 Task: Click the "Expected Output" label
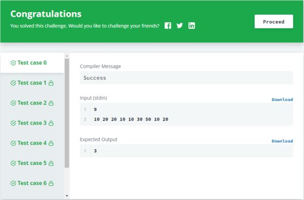click(x=98, y=140)
